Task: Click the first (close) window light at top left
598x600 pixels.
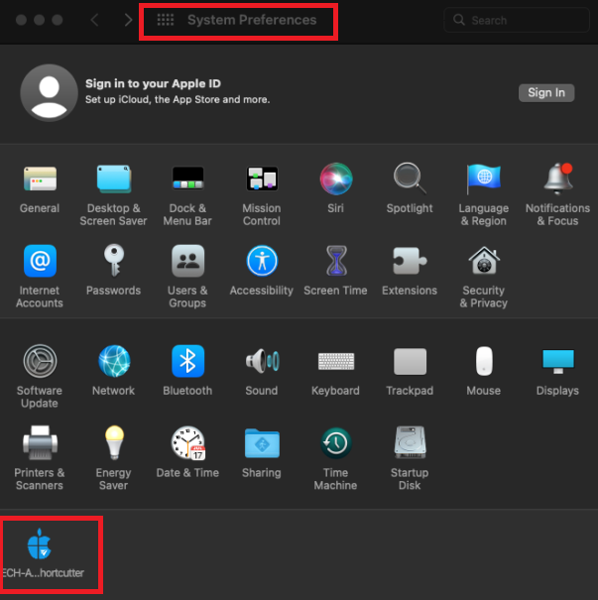Action: [x=21, y=20]
